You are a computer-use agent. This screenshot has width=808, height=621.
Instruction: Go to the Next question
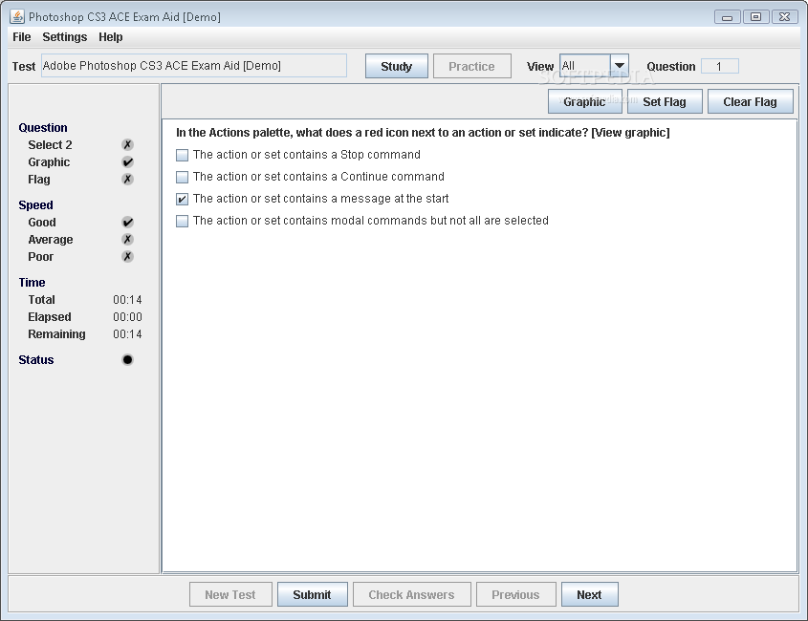click(590, 595)
